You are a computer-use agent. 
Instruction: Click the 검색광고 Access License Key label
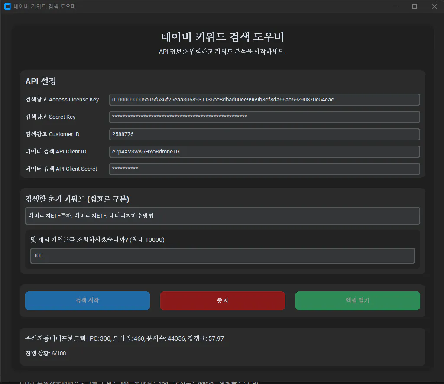tap(62, 100)
